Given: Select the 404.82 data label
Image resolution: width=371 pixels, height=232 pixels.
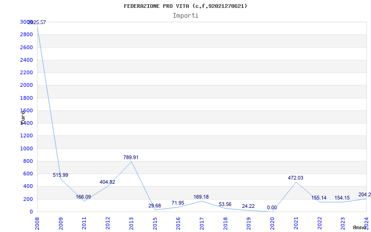Looking at the screenshot, I should tap(107, 182).
